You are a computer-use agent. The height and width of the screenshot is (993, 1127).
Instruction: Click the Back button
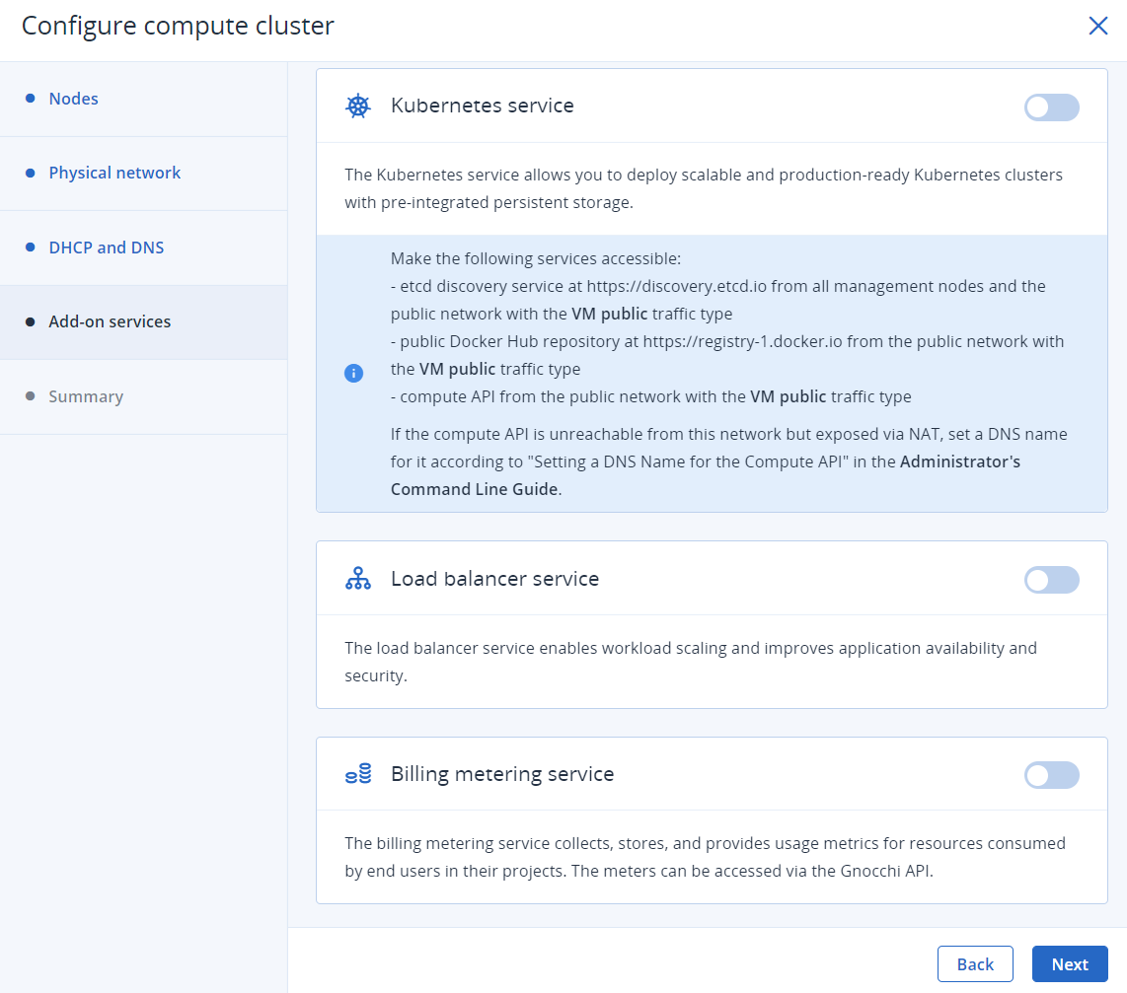click(x=975, y=964)
